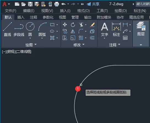
Task: Select the 直线 (Line) tool
Action: pos(7,29)
